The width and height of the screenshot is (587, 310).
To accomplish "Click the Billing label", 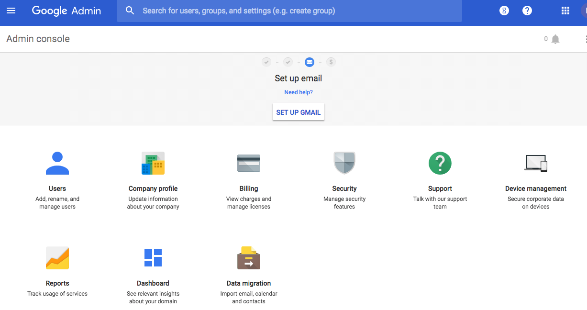I will 249,188.
